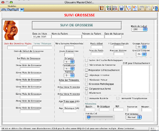Click the SUIVI DE GROSSESSE title button

(x=77, y=25)
